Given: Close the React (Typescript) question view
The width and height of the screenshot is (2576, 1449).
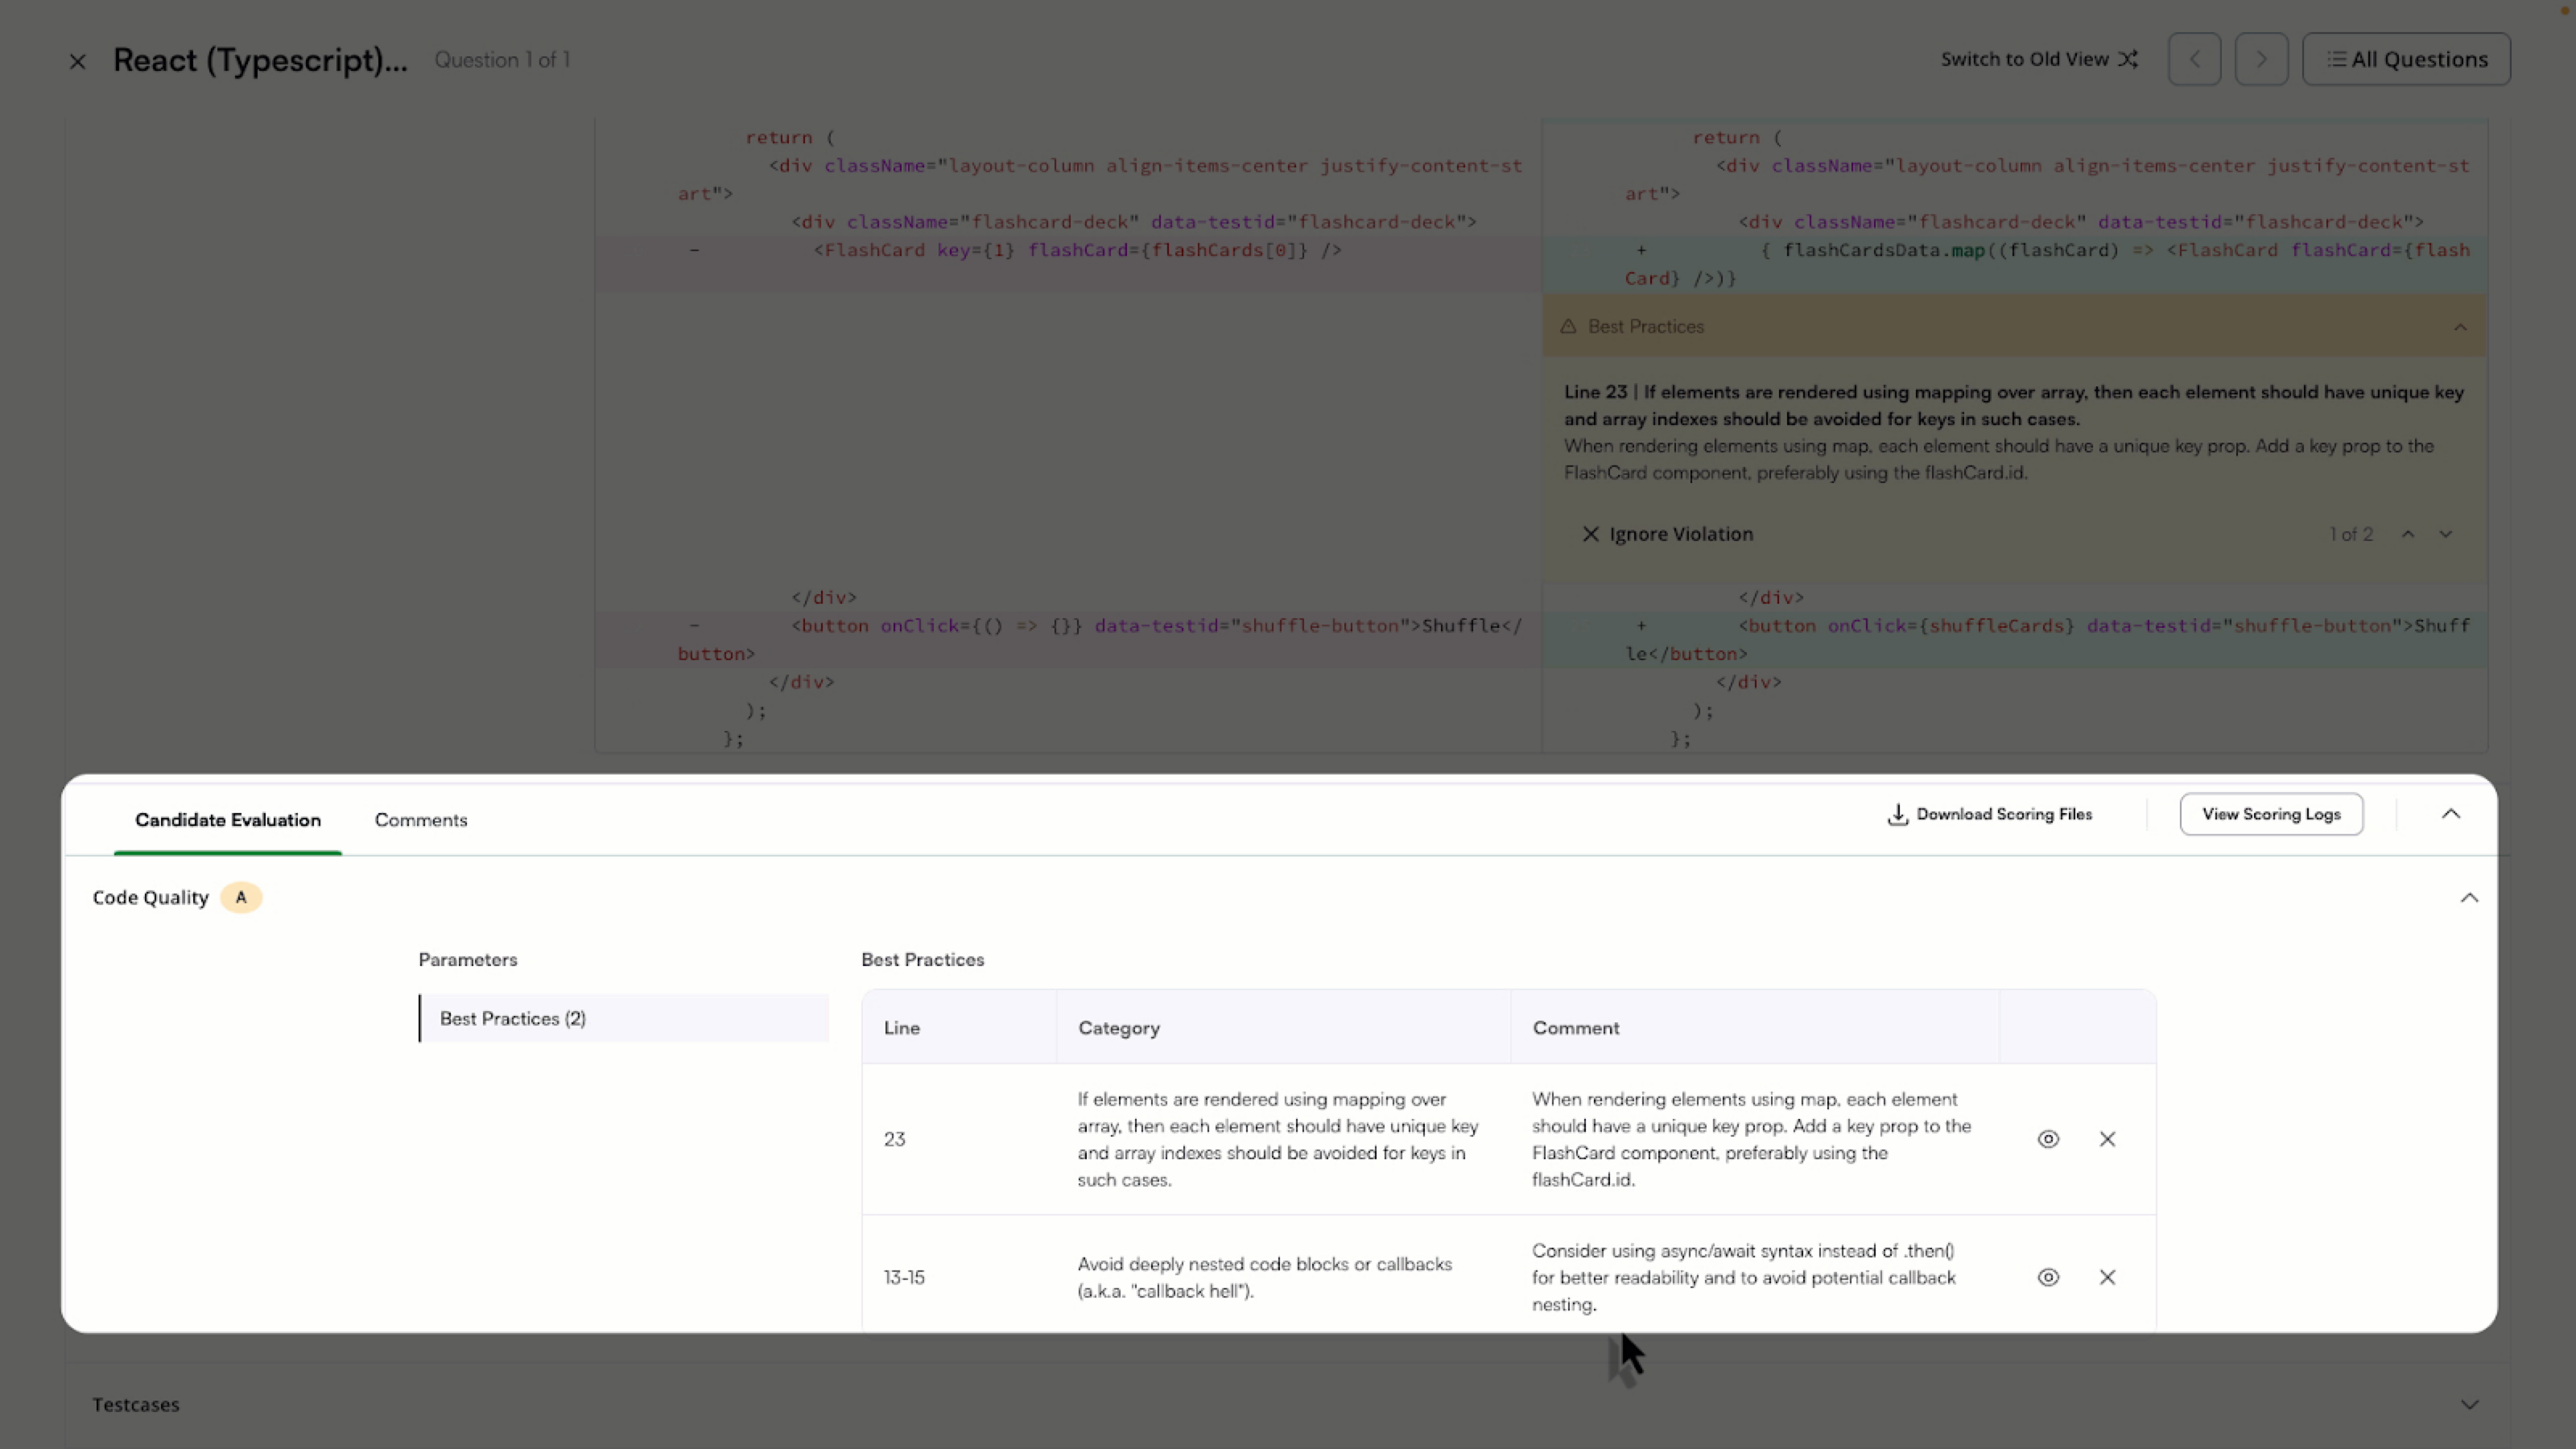Looking at the screenshot, I should (77, 61).
